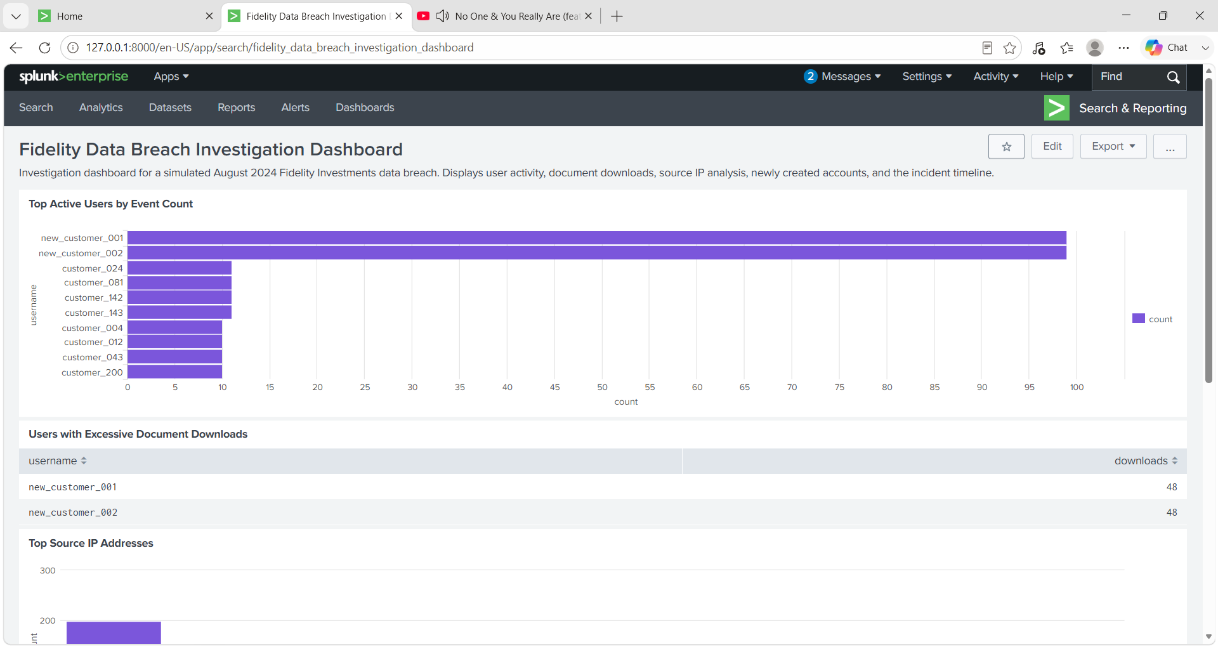Open the Help dropdown menu
Image resolution: width=1218 pixels, height=647 pixels.
(x=1056, y=77)
